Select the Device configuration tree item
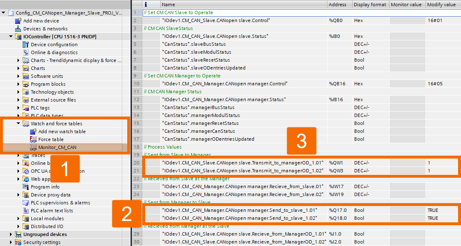461x246 pixels. click(54, 44)
